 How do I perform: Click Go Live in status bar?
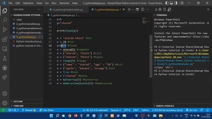pyautogui.click(x=191, y=110)
